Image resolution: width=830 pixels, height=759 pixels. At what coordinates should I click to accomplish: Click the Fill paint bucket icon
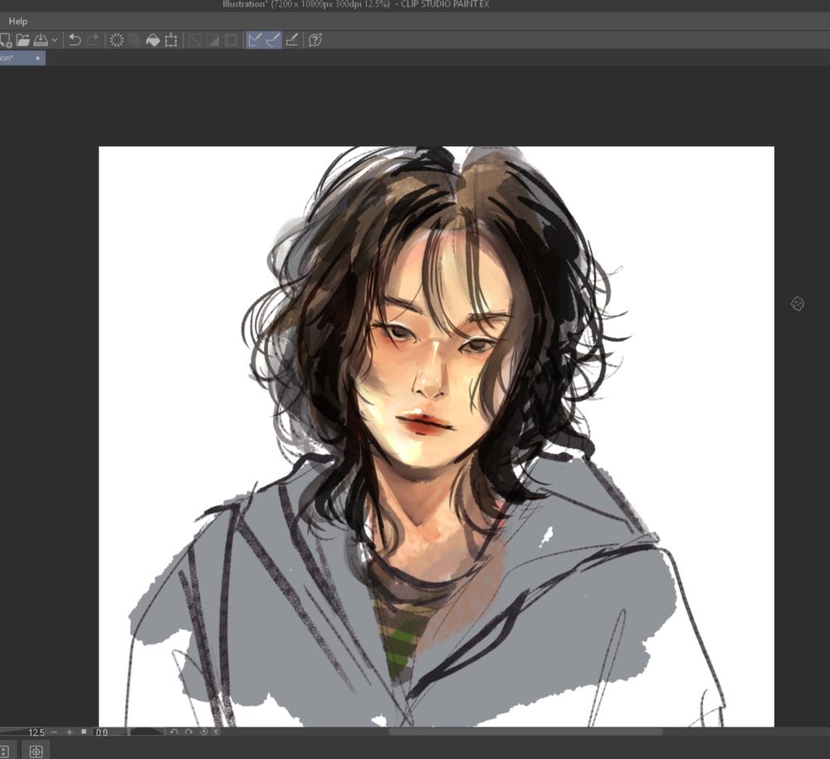(153, 40)
